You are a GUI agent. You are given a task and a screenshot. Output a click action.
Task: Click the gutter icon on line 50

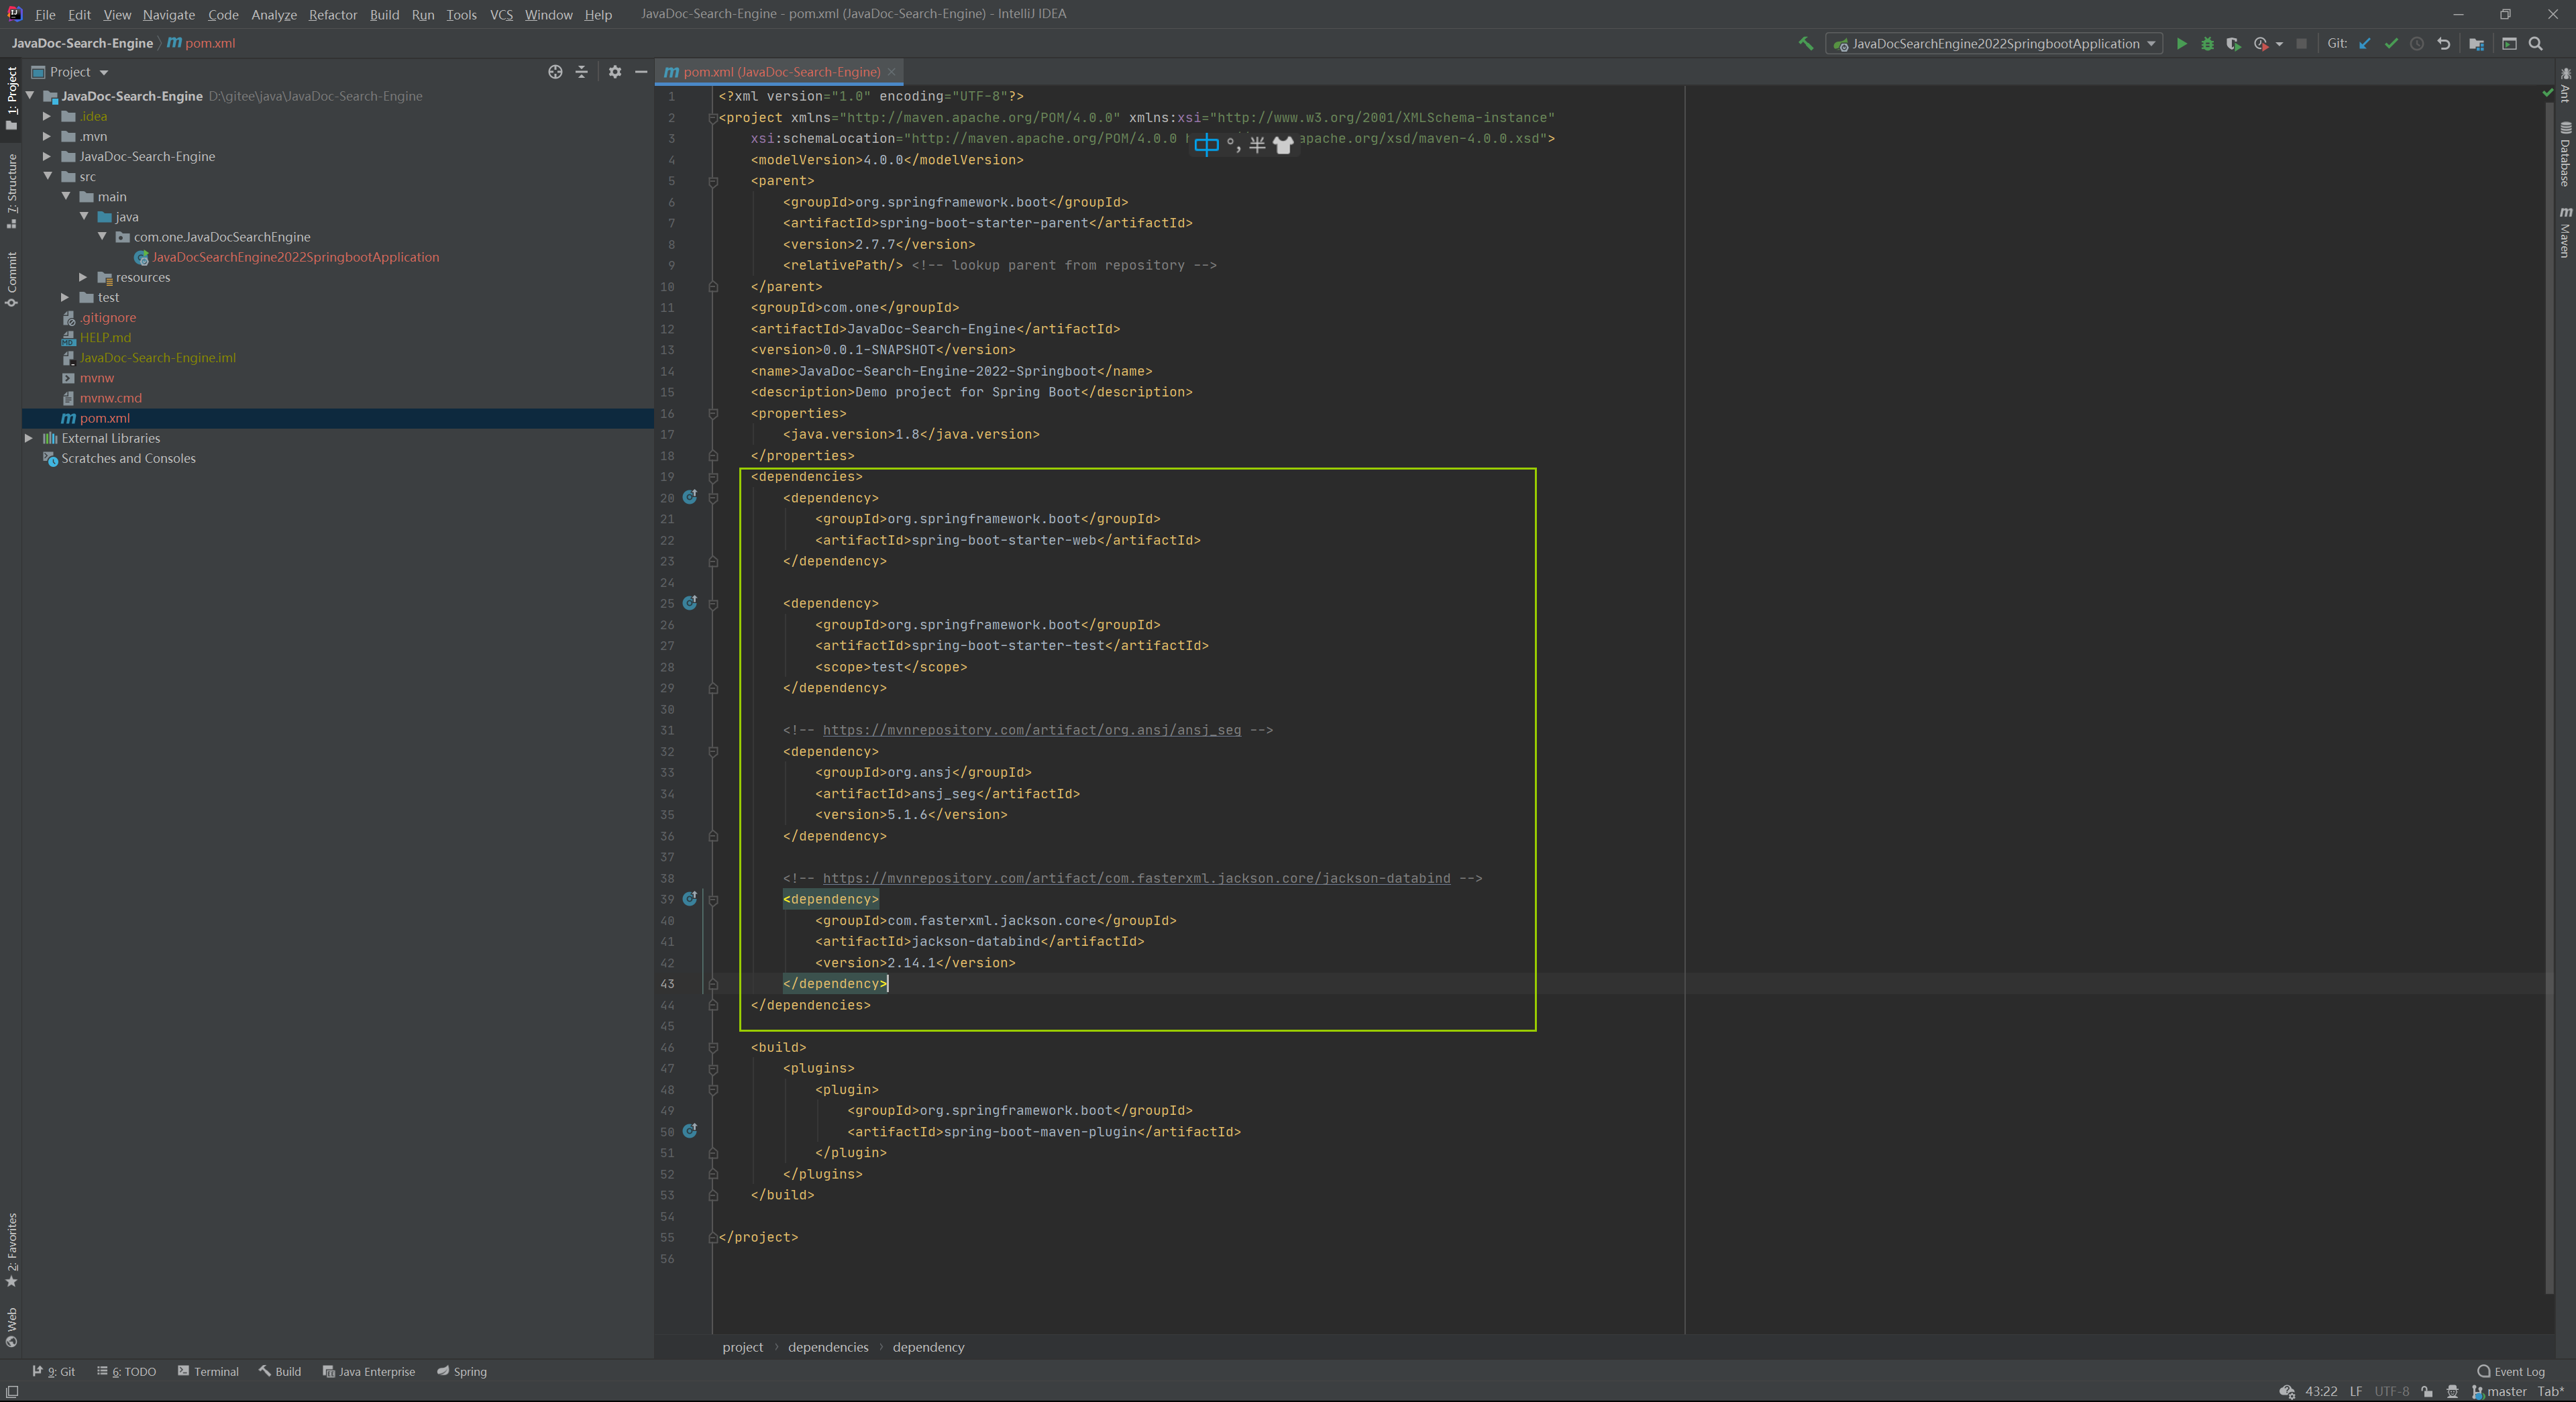[x=690, y=1131]
